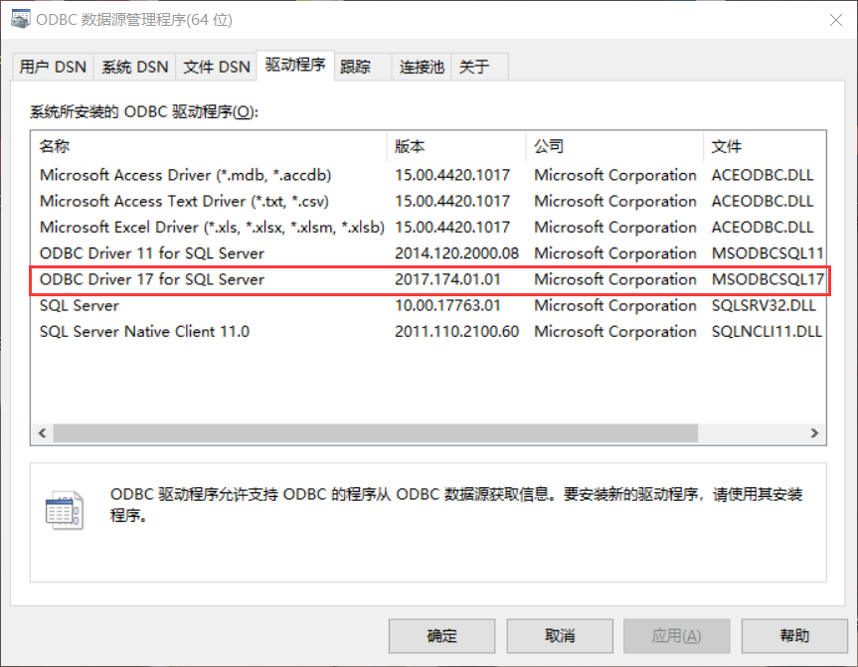Click the 公司 column header
This screenshot has height=667, width=858.
point(614,146)
